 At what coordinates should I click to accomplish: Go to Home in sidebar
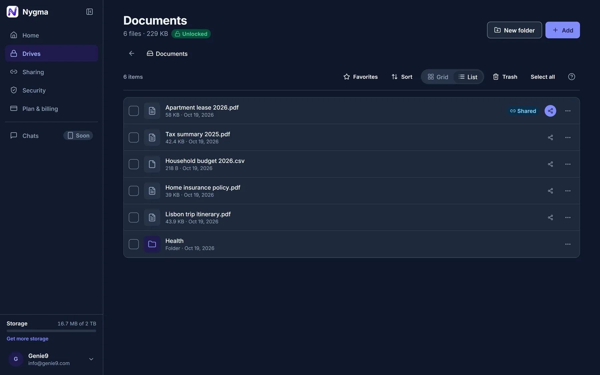pos(51,35)
